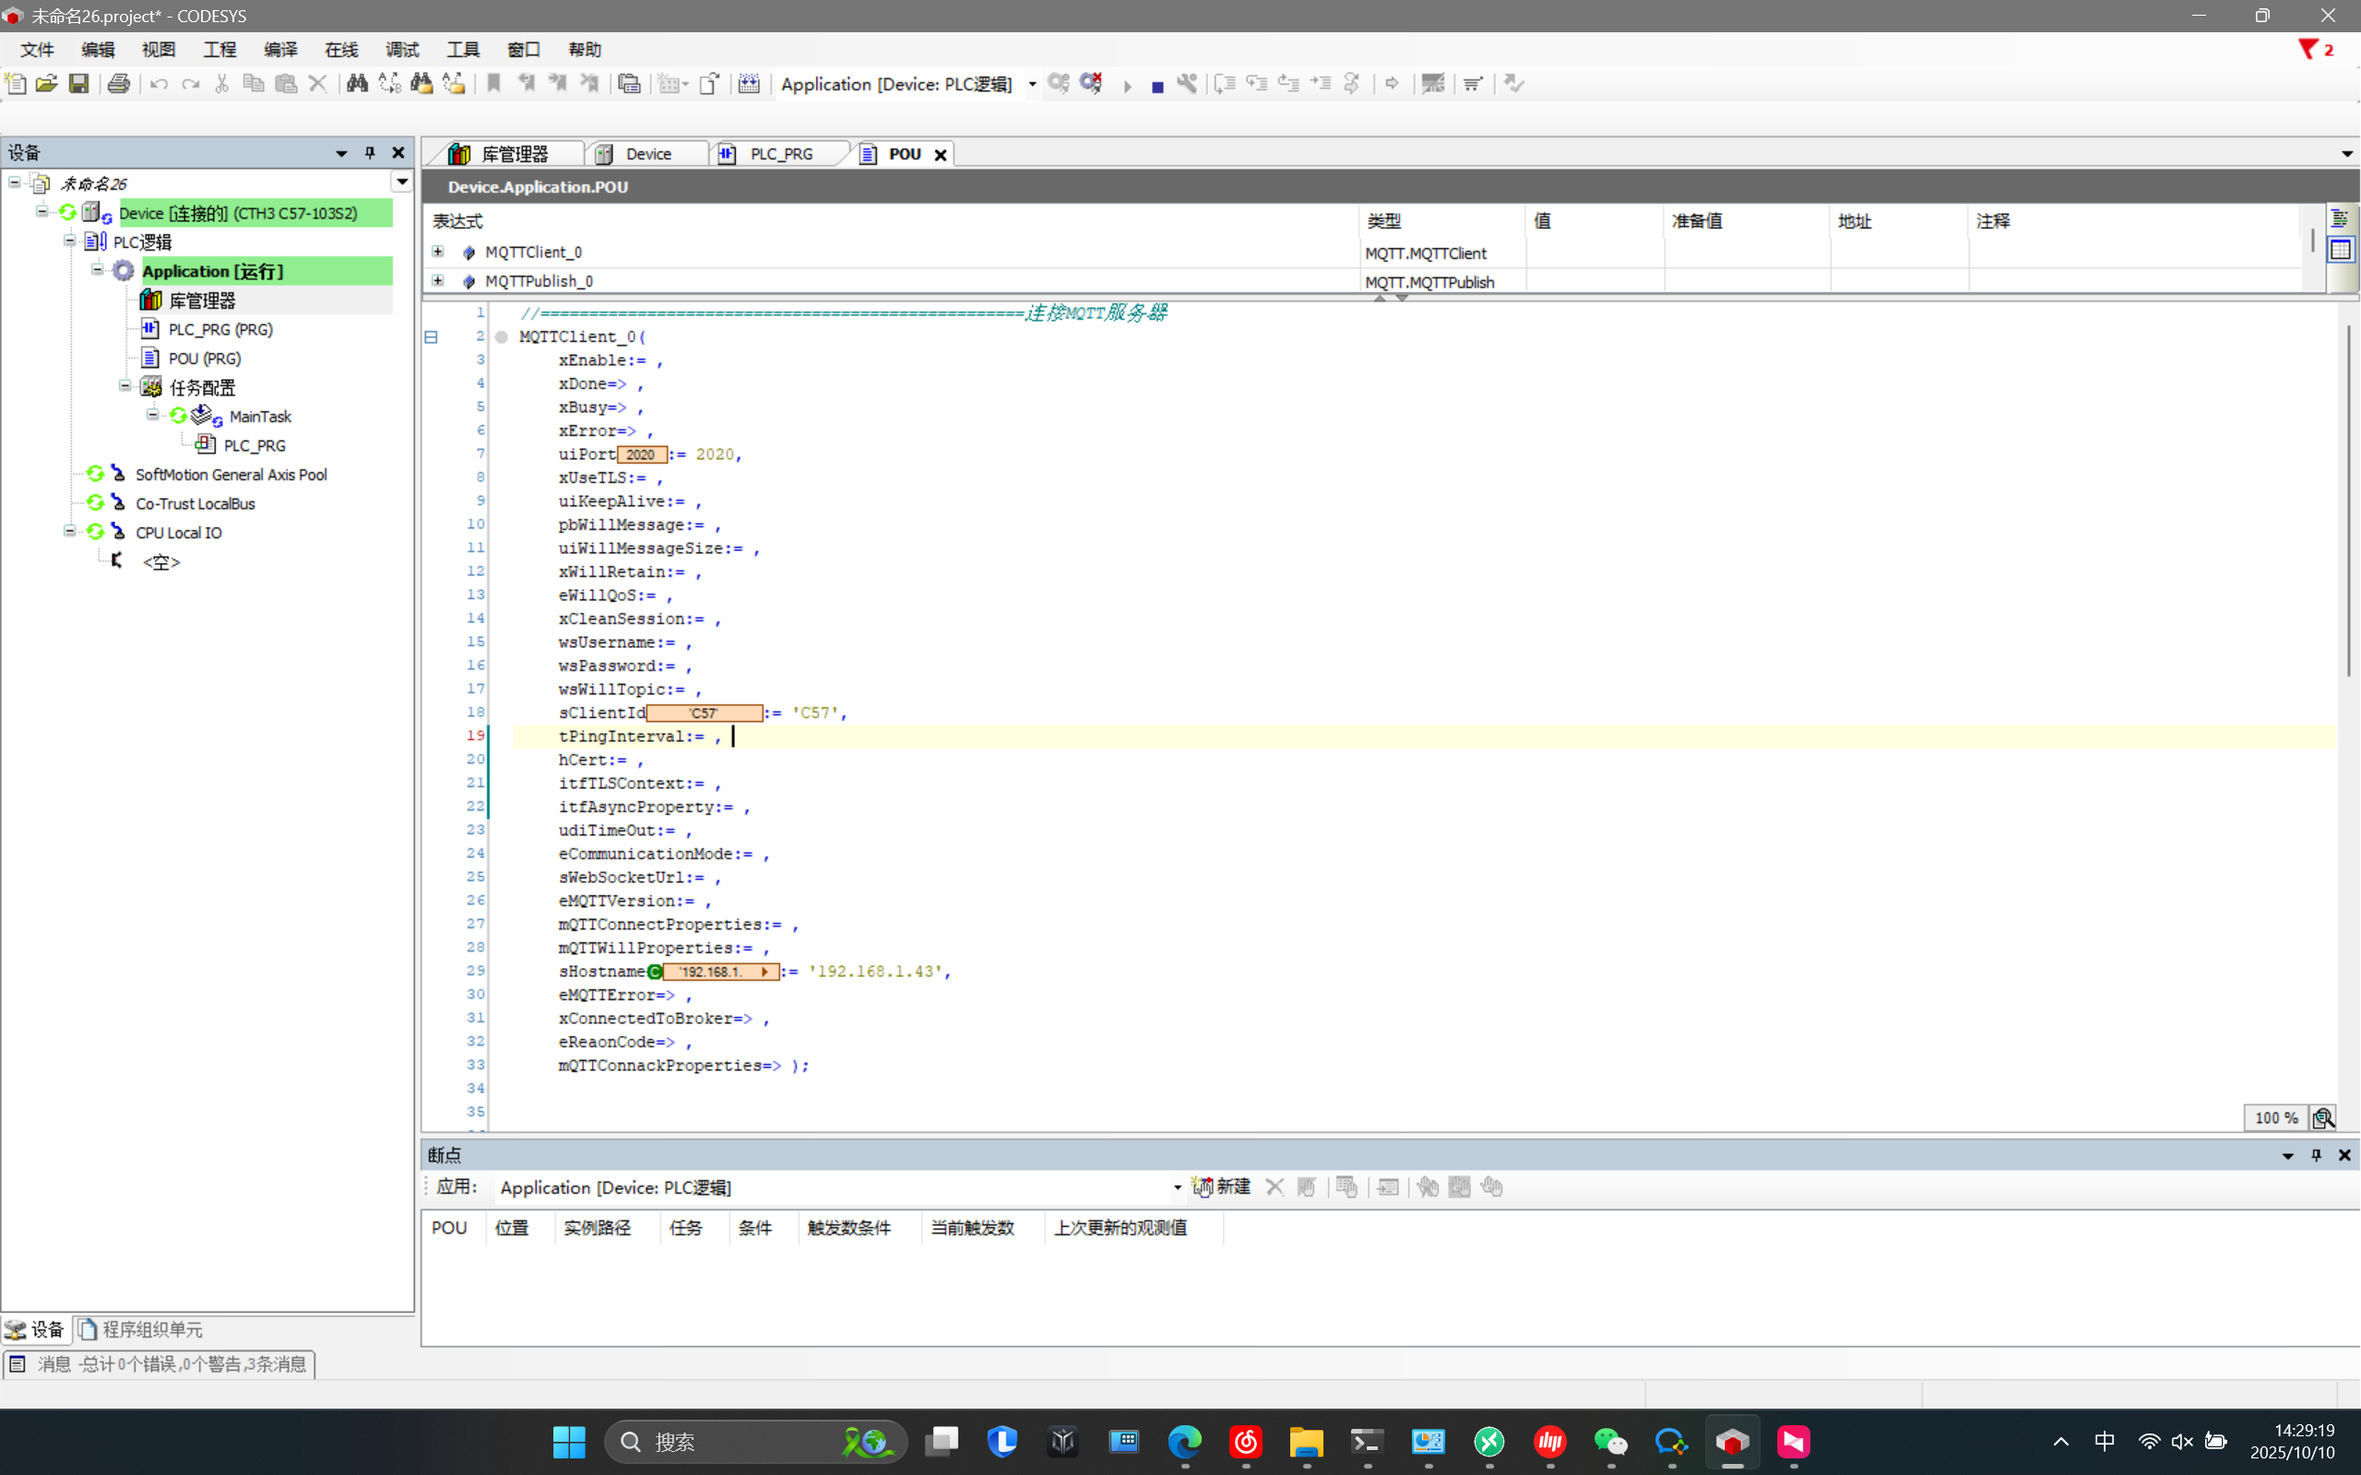Screen dimensions: 2361x1475
Task: Click the New file toolbar icon
Action: pyautogui.click(x=16, y=84)
